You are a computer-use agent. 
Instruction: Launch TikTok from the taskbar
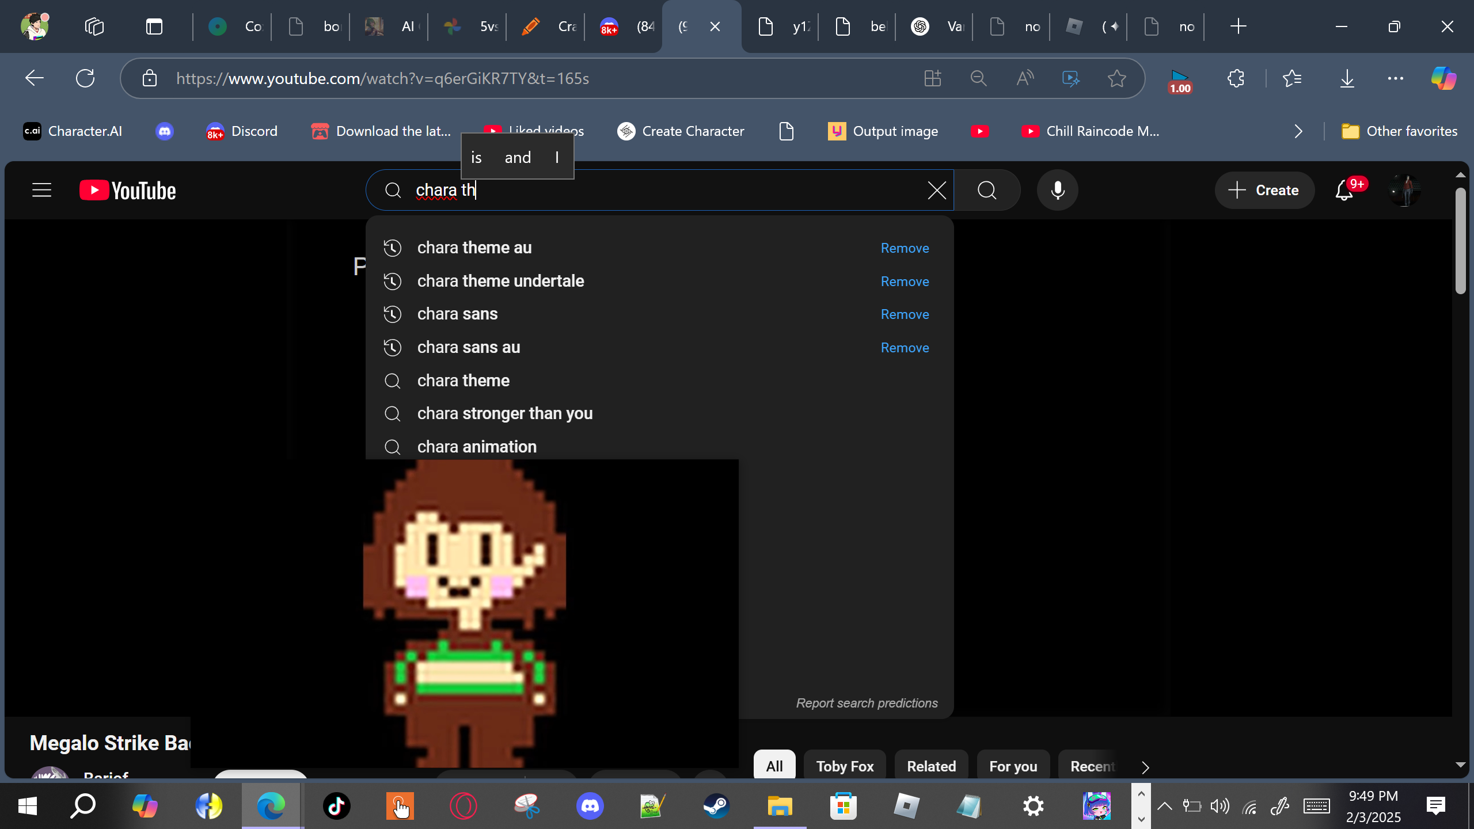(336, 806)
